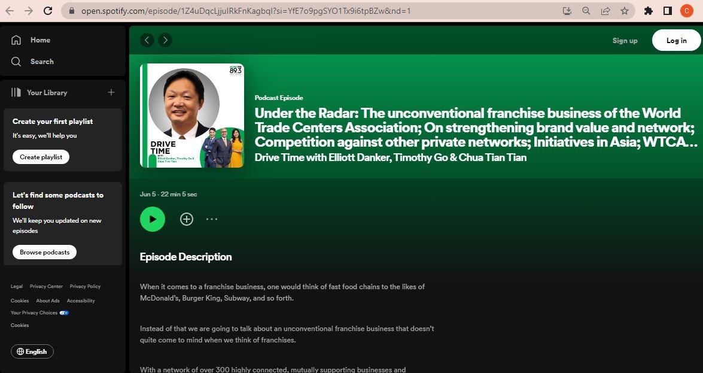Screen dimensions: 703x373
Task: Toggle the browser side panel icon
Action: [x=668, y=11]
